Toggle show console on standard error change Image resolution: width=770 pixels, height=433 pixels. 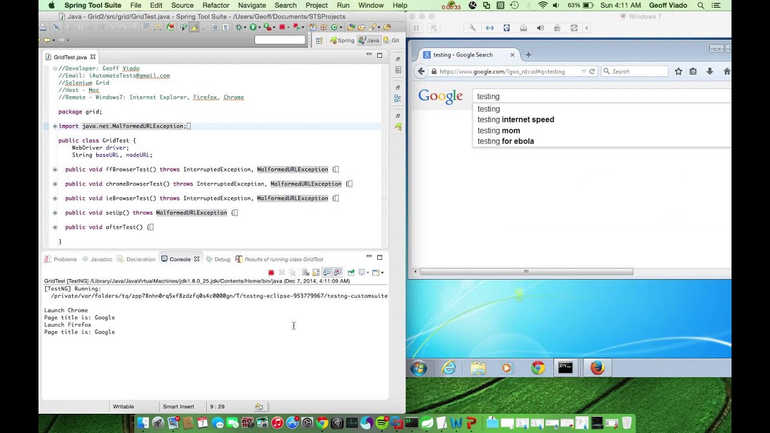337,272
